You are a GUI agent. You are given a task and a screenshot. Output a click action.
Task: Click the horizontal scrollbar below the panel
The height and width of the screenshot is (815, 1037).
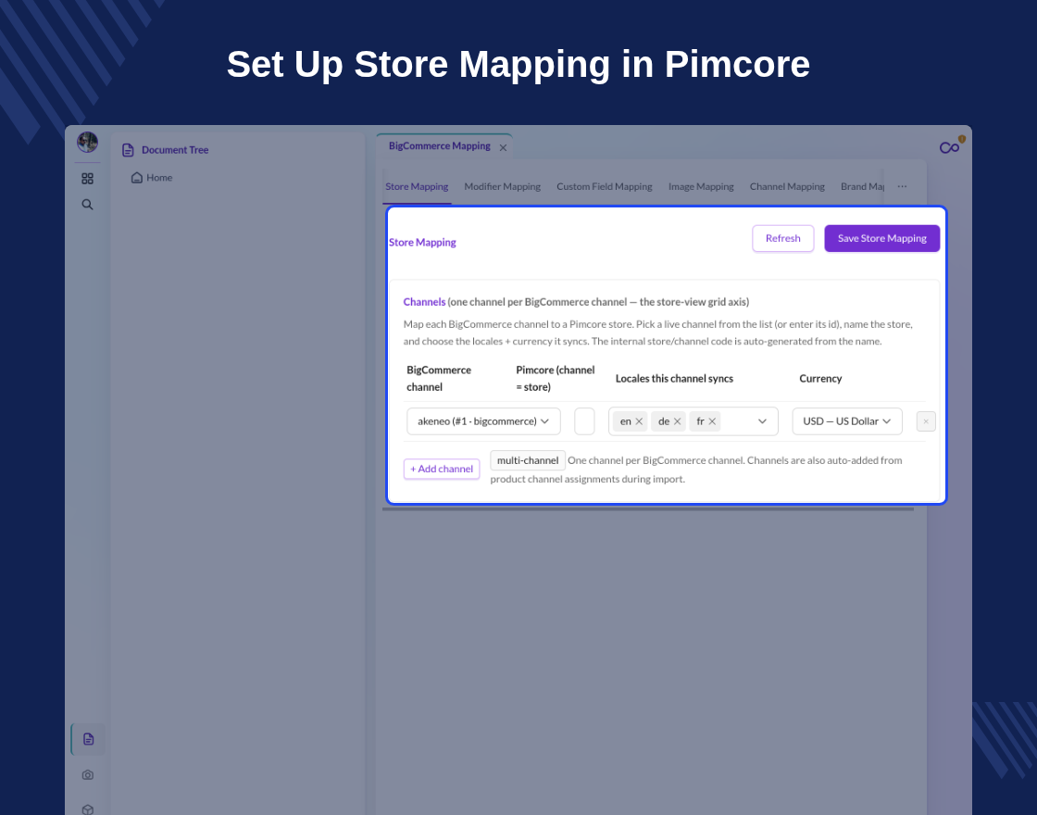tap(648, 509)
